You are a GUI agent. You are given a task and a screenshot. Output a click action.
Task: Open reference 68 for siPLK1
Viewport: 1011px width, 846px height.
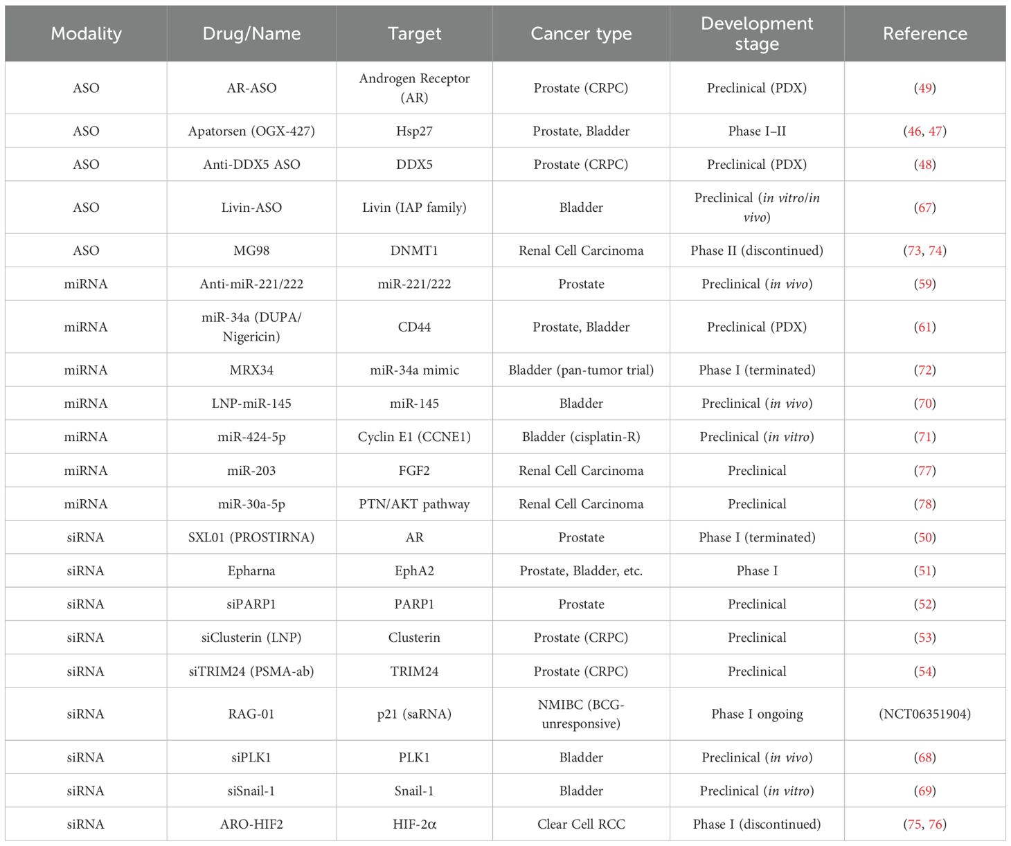[x=925, y=757]
